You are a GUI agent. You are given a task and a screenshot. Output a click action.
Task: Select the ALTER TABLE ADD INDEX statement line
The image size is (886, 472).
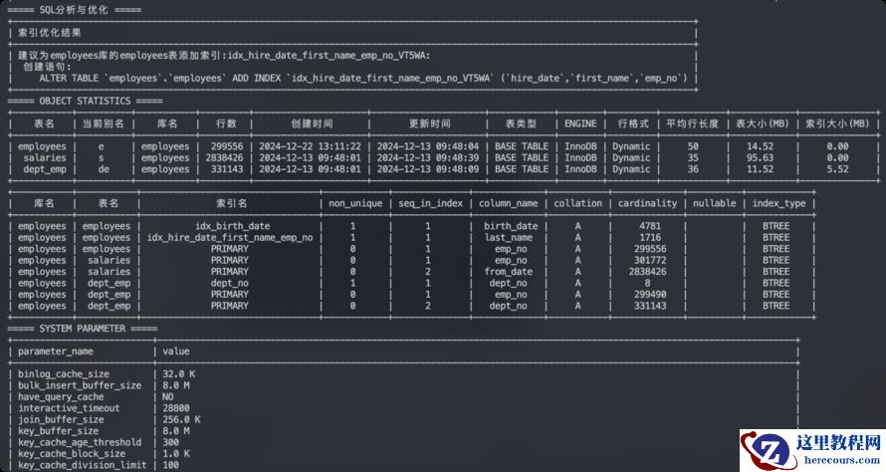362,78
